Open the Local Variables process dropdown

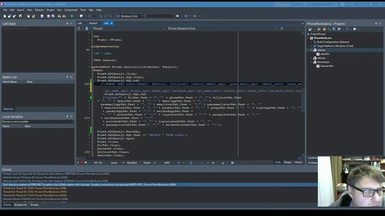[38, 122]
